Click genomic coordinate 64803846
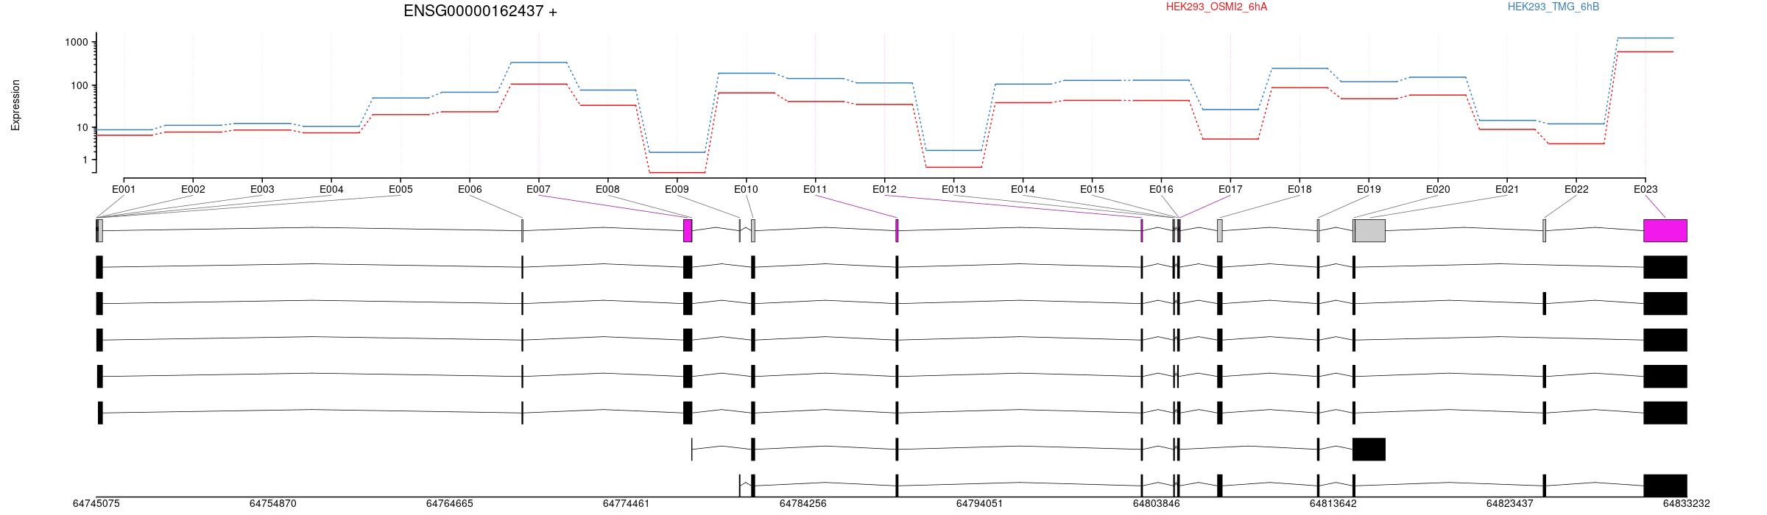1767x515 pixels. (x=1156, y=504)
